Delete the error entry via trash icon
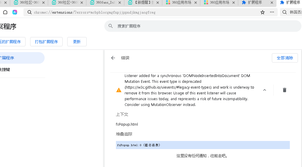The image size is (302, 167). click(x=284, y=90)
